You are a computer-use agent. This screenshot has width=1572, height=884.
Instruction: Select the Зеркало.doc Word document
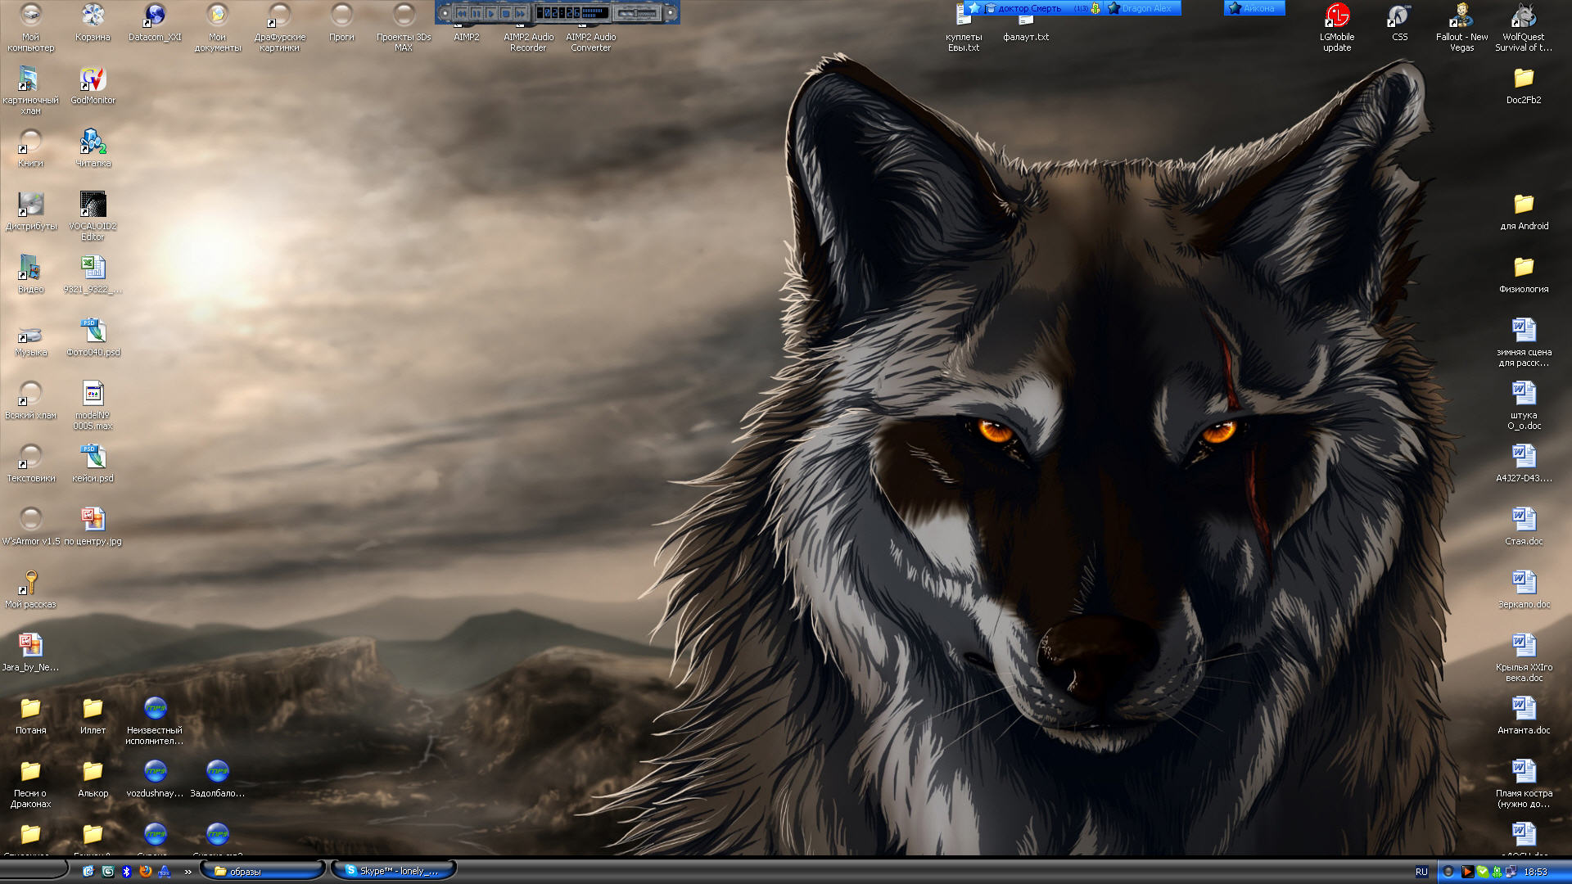(x=1524, y=589)
